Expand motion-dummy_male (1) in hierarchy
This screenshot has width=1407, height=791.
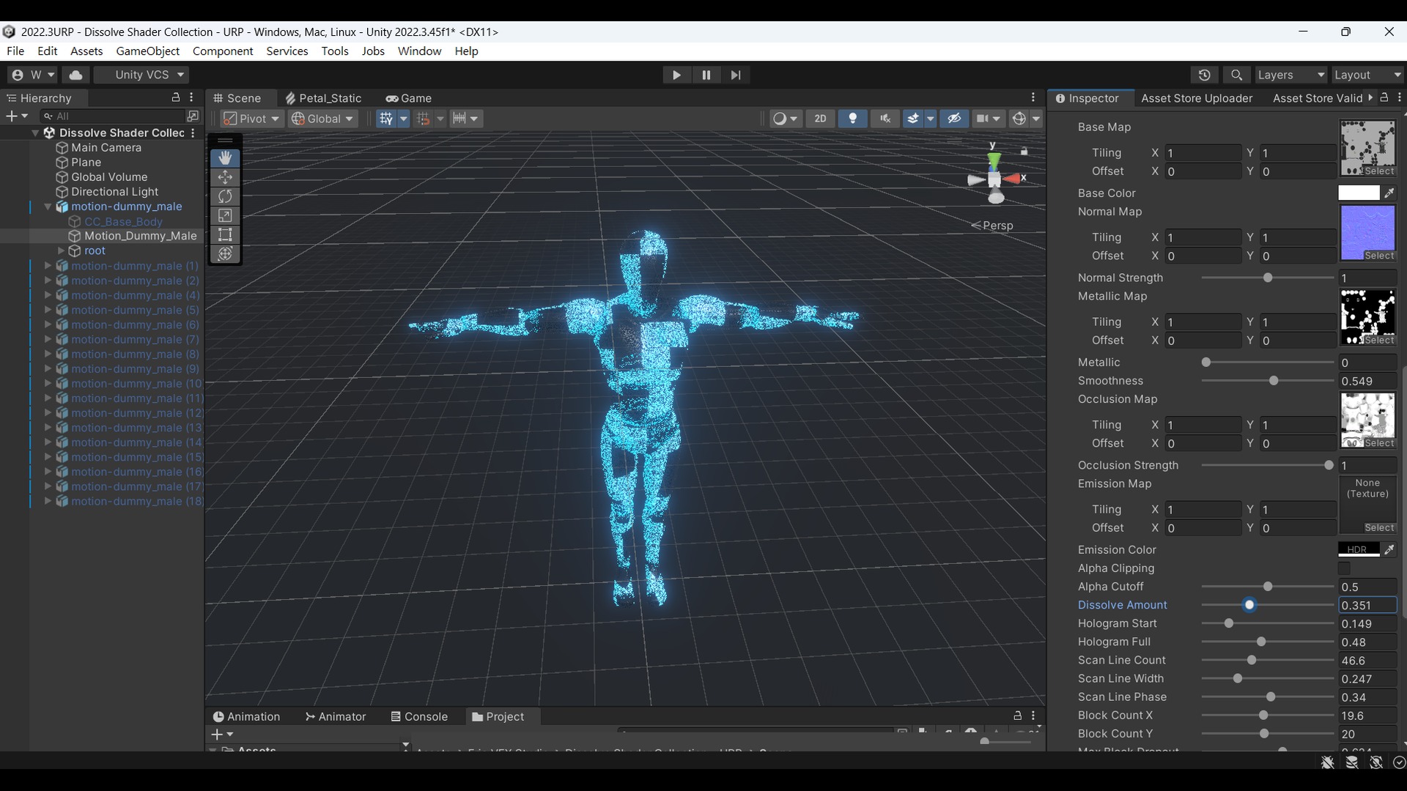coord(48,266)
